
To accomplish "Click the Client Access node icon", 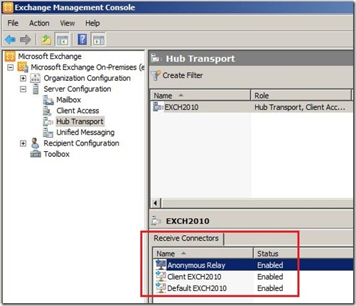I will [x=48, y=111].
